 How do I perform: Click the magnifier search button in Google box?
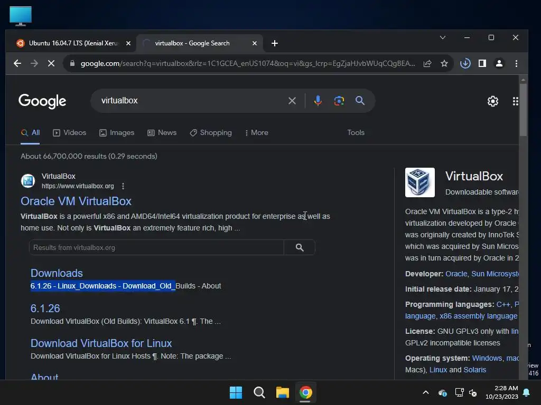coord(360,101)
